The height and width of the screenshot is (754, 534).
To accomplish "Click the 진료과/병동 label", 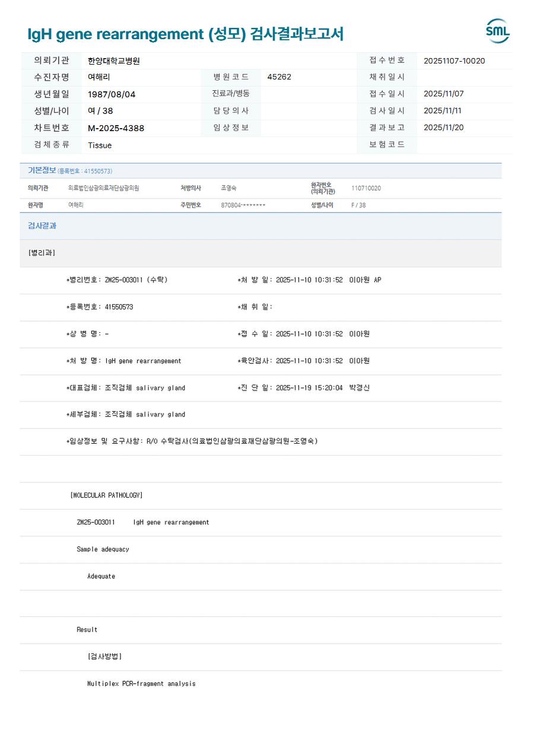I will [x=231, y=94].
